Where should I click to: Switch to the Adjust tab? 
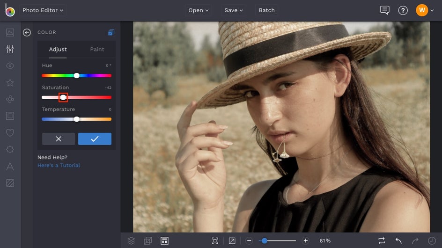click(x=58, y=49)
